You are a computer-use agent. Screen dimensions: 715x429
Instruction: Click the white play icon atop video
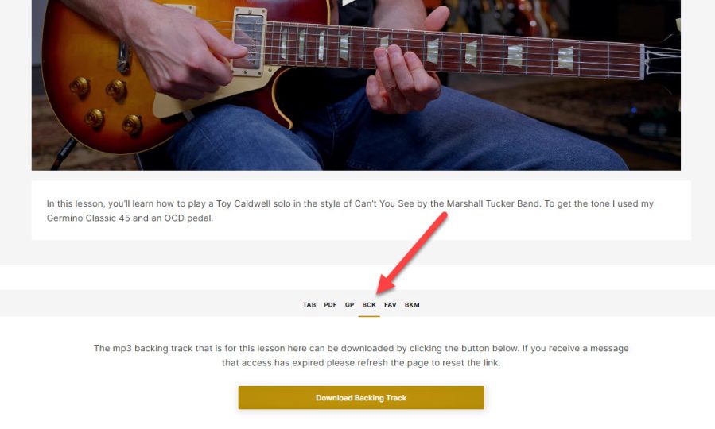[x=348, y=2]
